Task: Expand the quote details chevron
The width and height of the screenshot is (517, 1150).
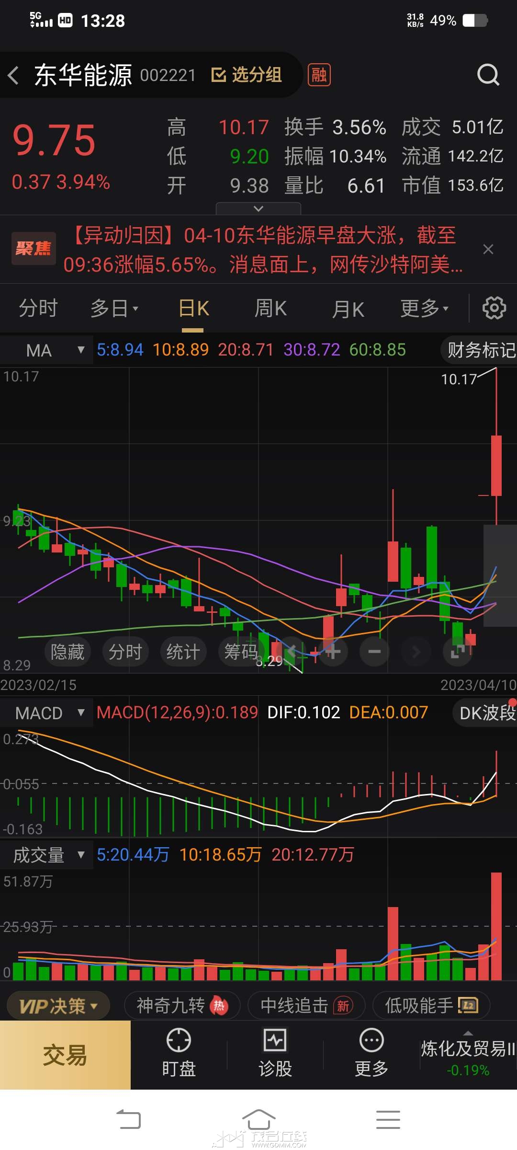Action: 258,208
